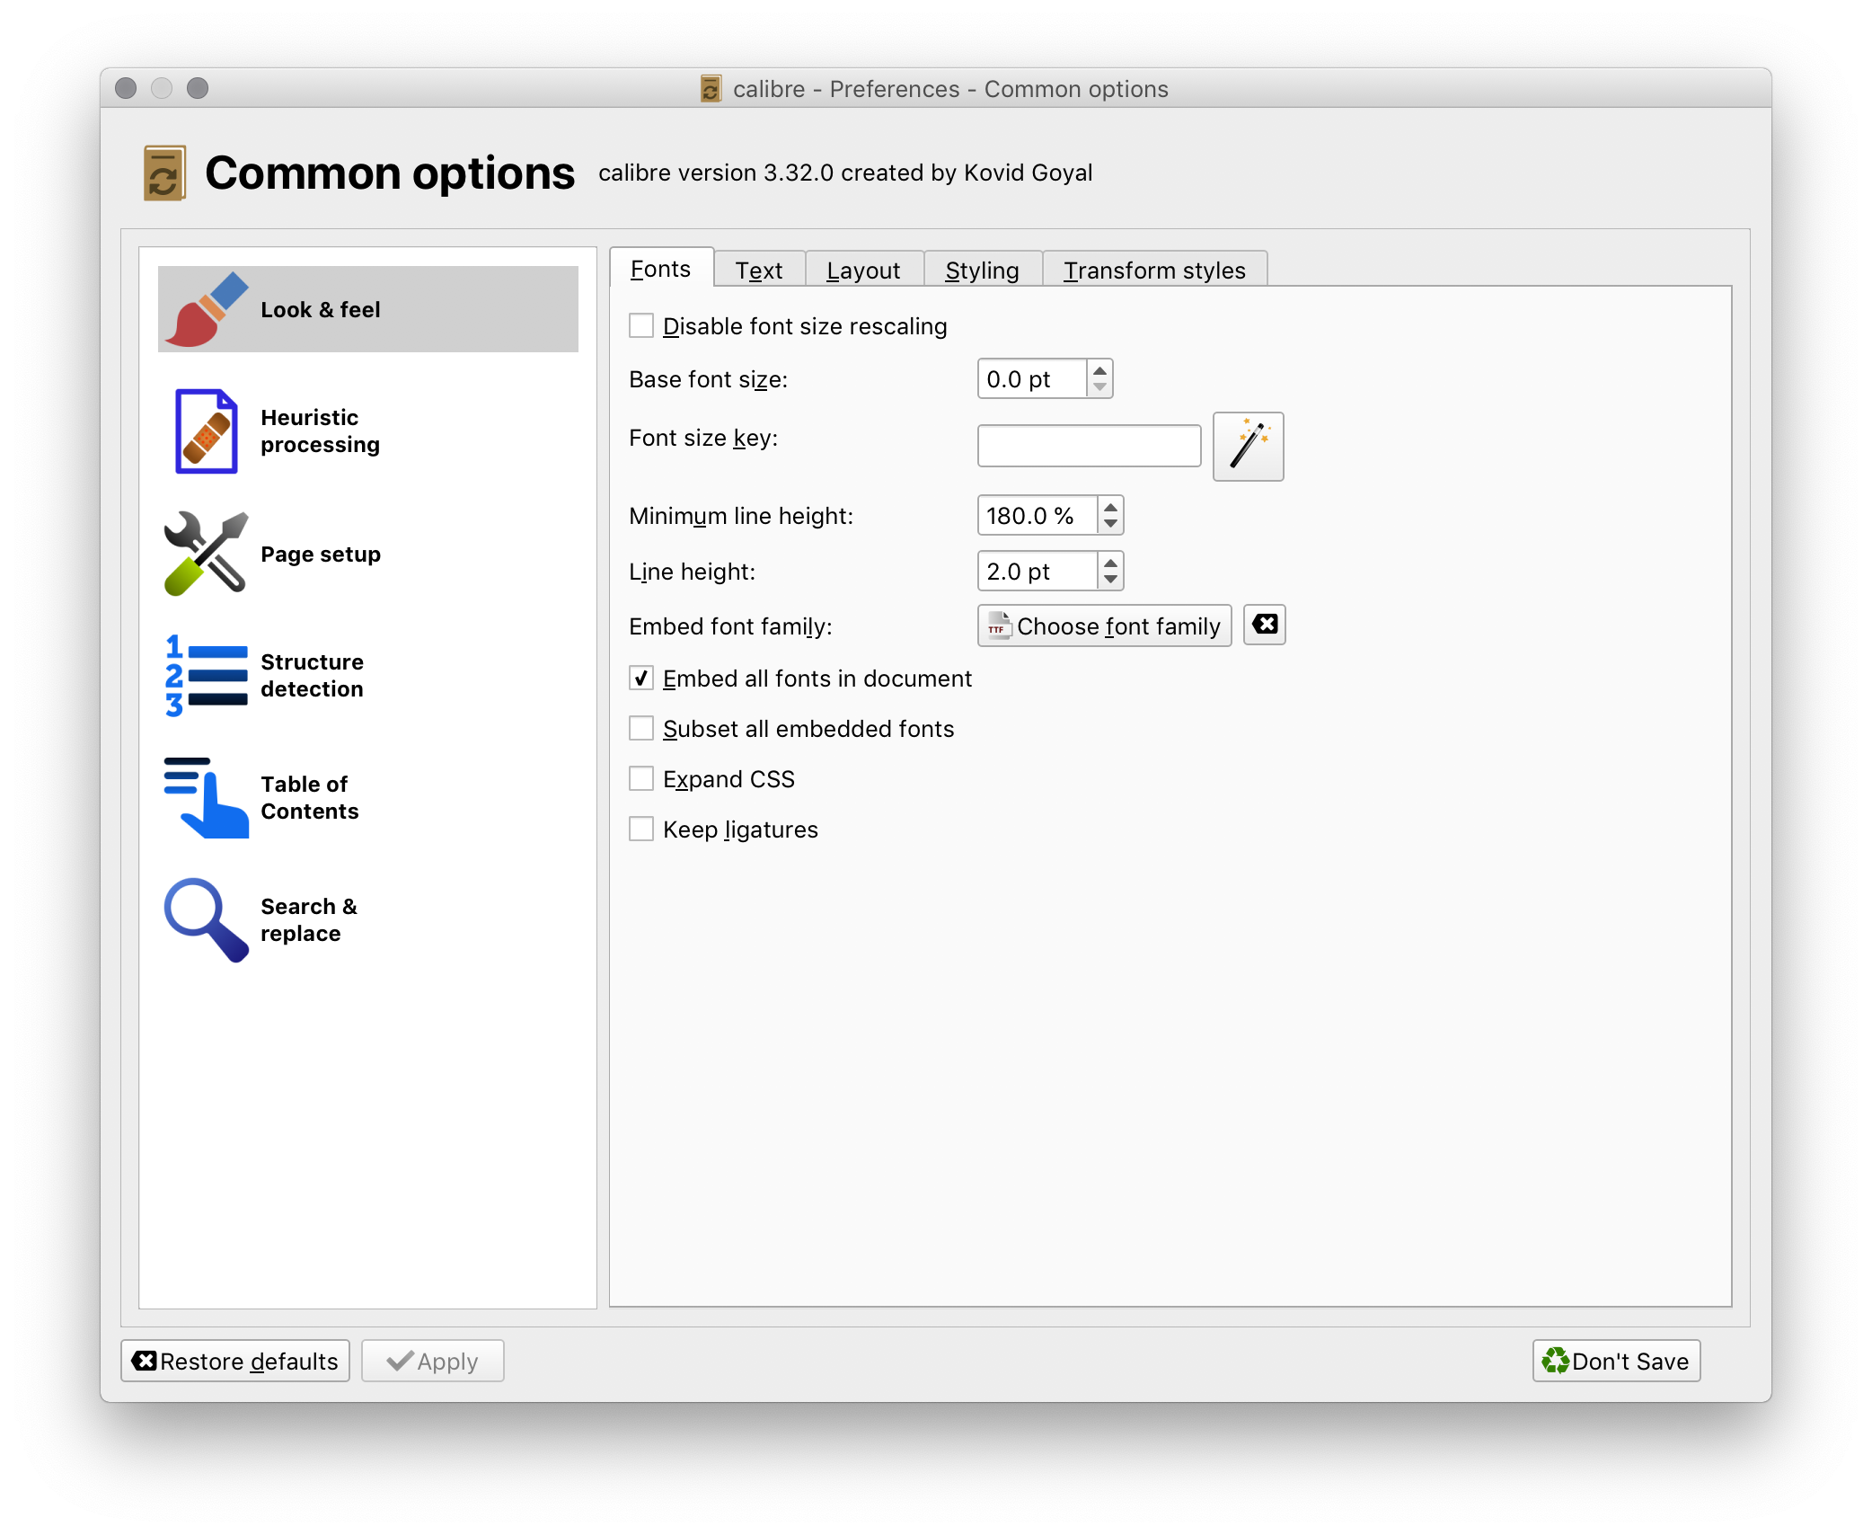Increase Minimum line height value
This screenshot has width=1872, height=1535.
(1110, 509)
